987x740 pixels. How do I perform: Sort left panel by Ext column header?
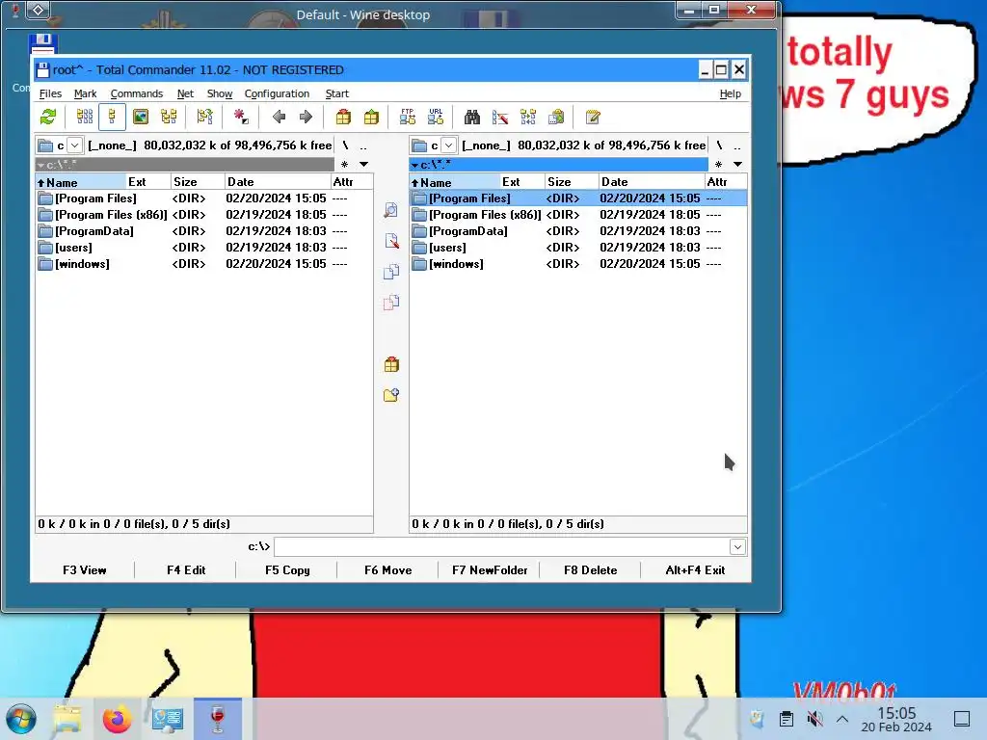point(148,182)
